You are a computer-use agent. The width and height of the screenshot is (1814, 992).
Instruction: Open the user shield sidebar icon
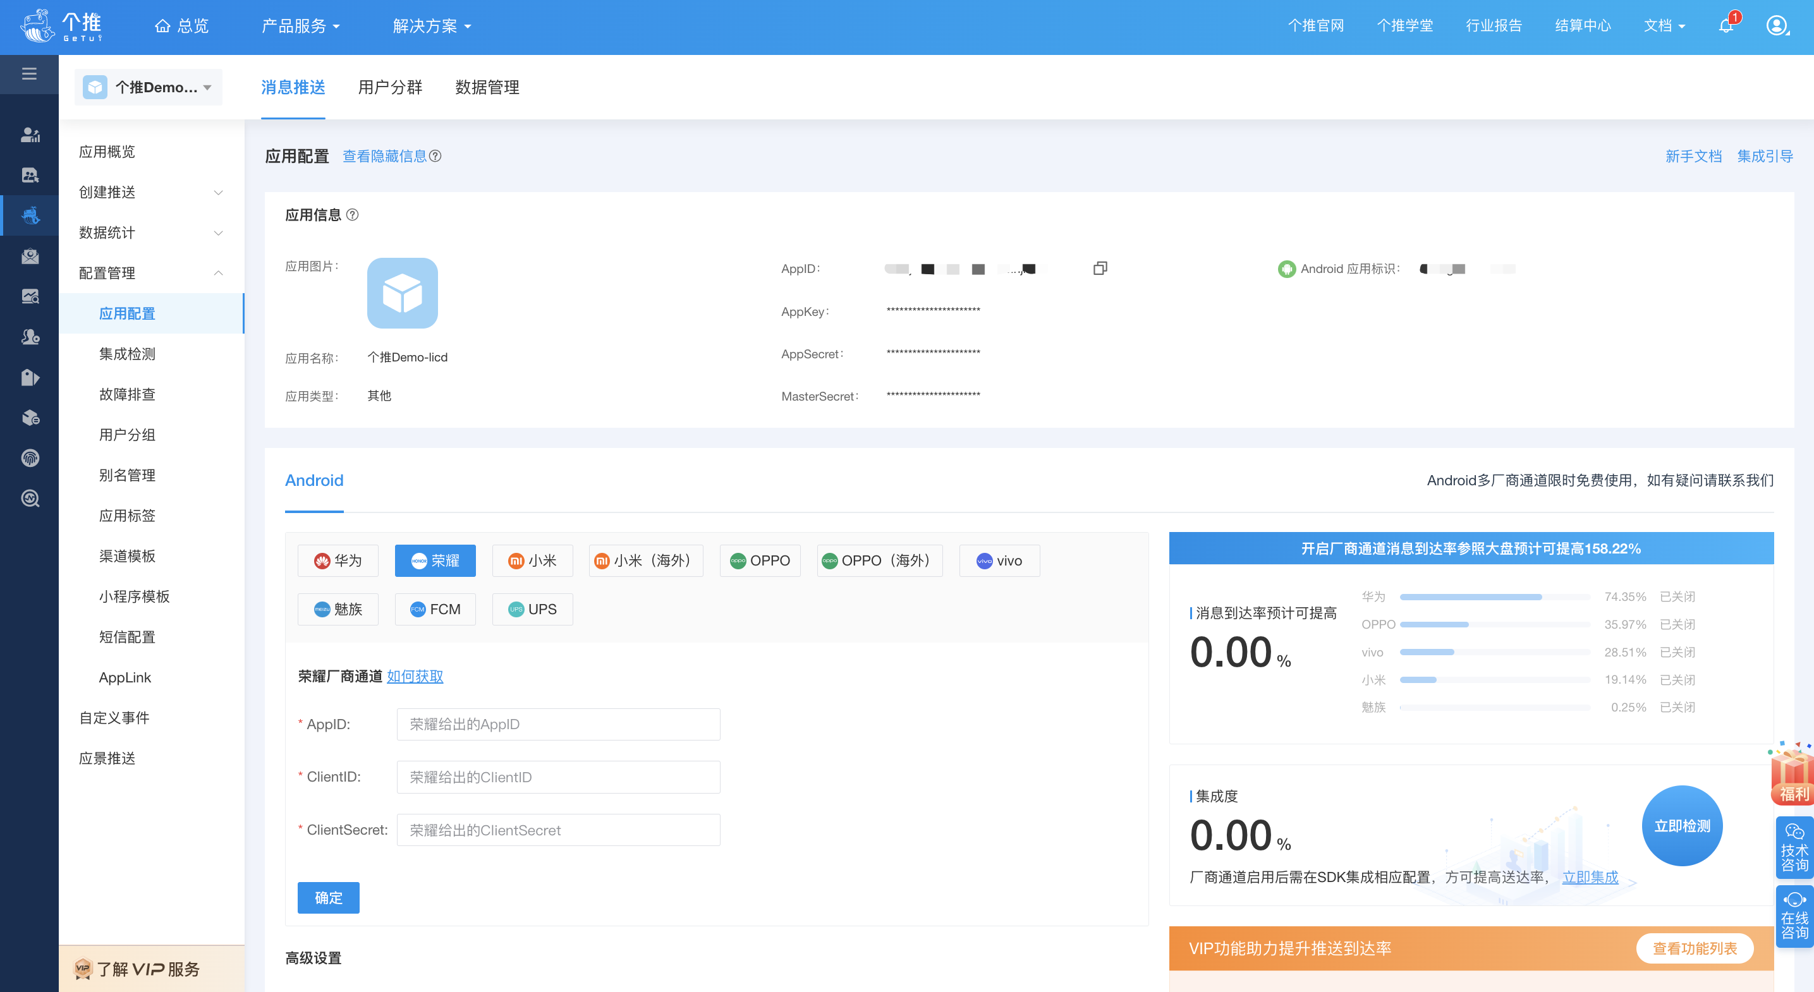30,337
